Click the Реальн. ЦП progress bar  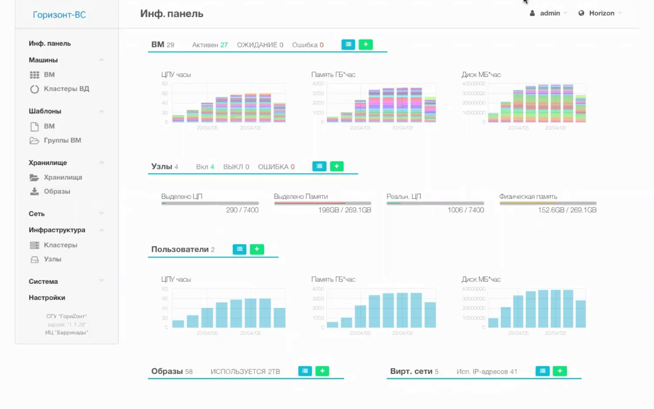pyautogui.click(x=435, y=203)
